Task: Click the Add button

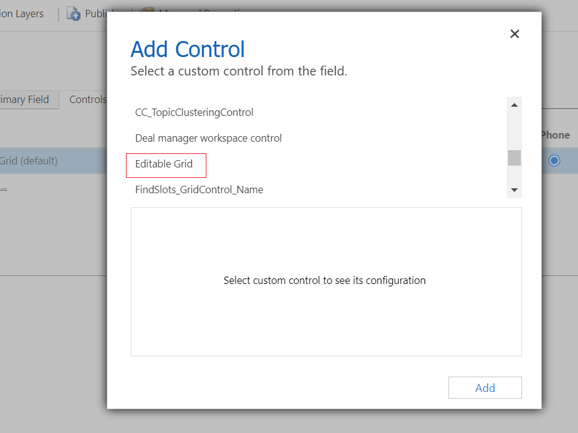Action: click(485, 388)
